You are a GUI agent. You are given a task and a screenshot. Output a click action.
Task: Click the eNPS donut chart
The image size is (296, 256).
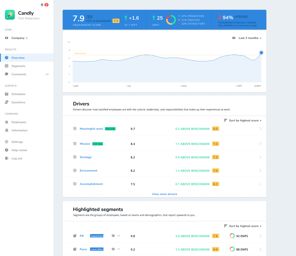tap(171, 20)
